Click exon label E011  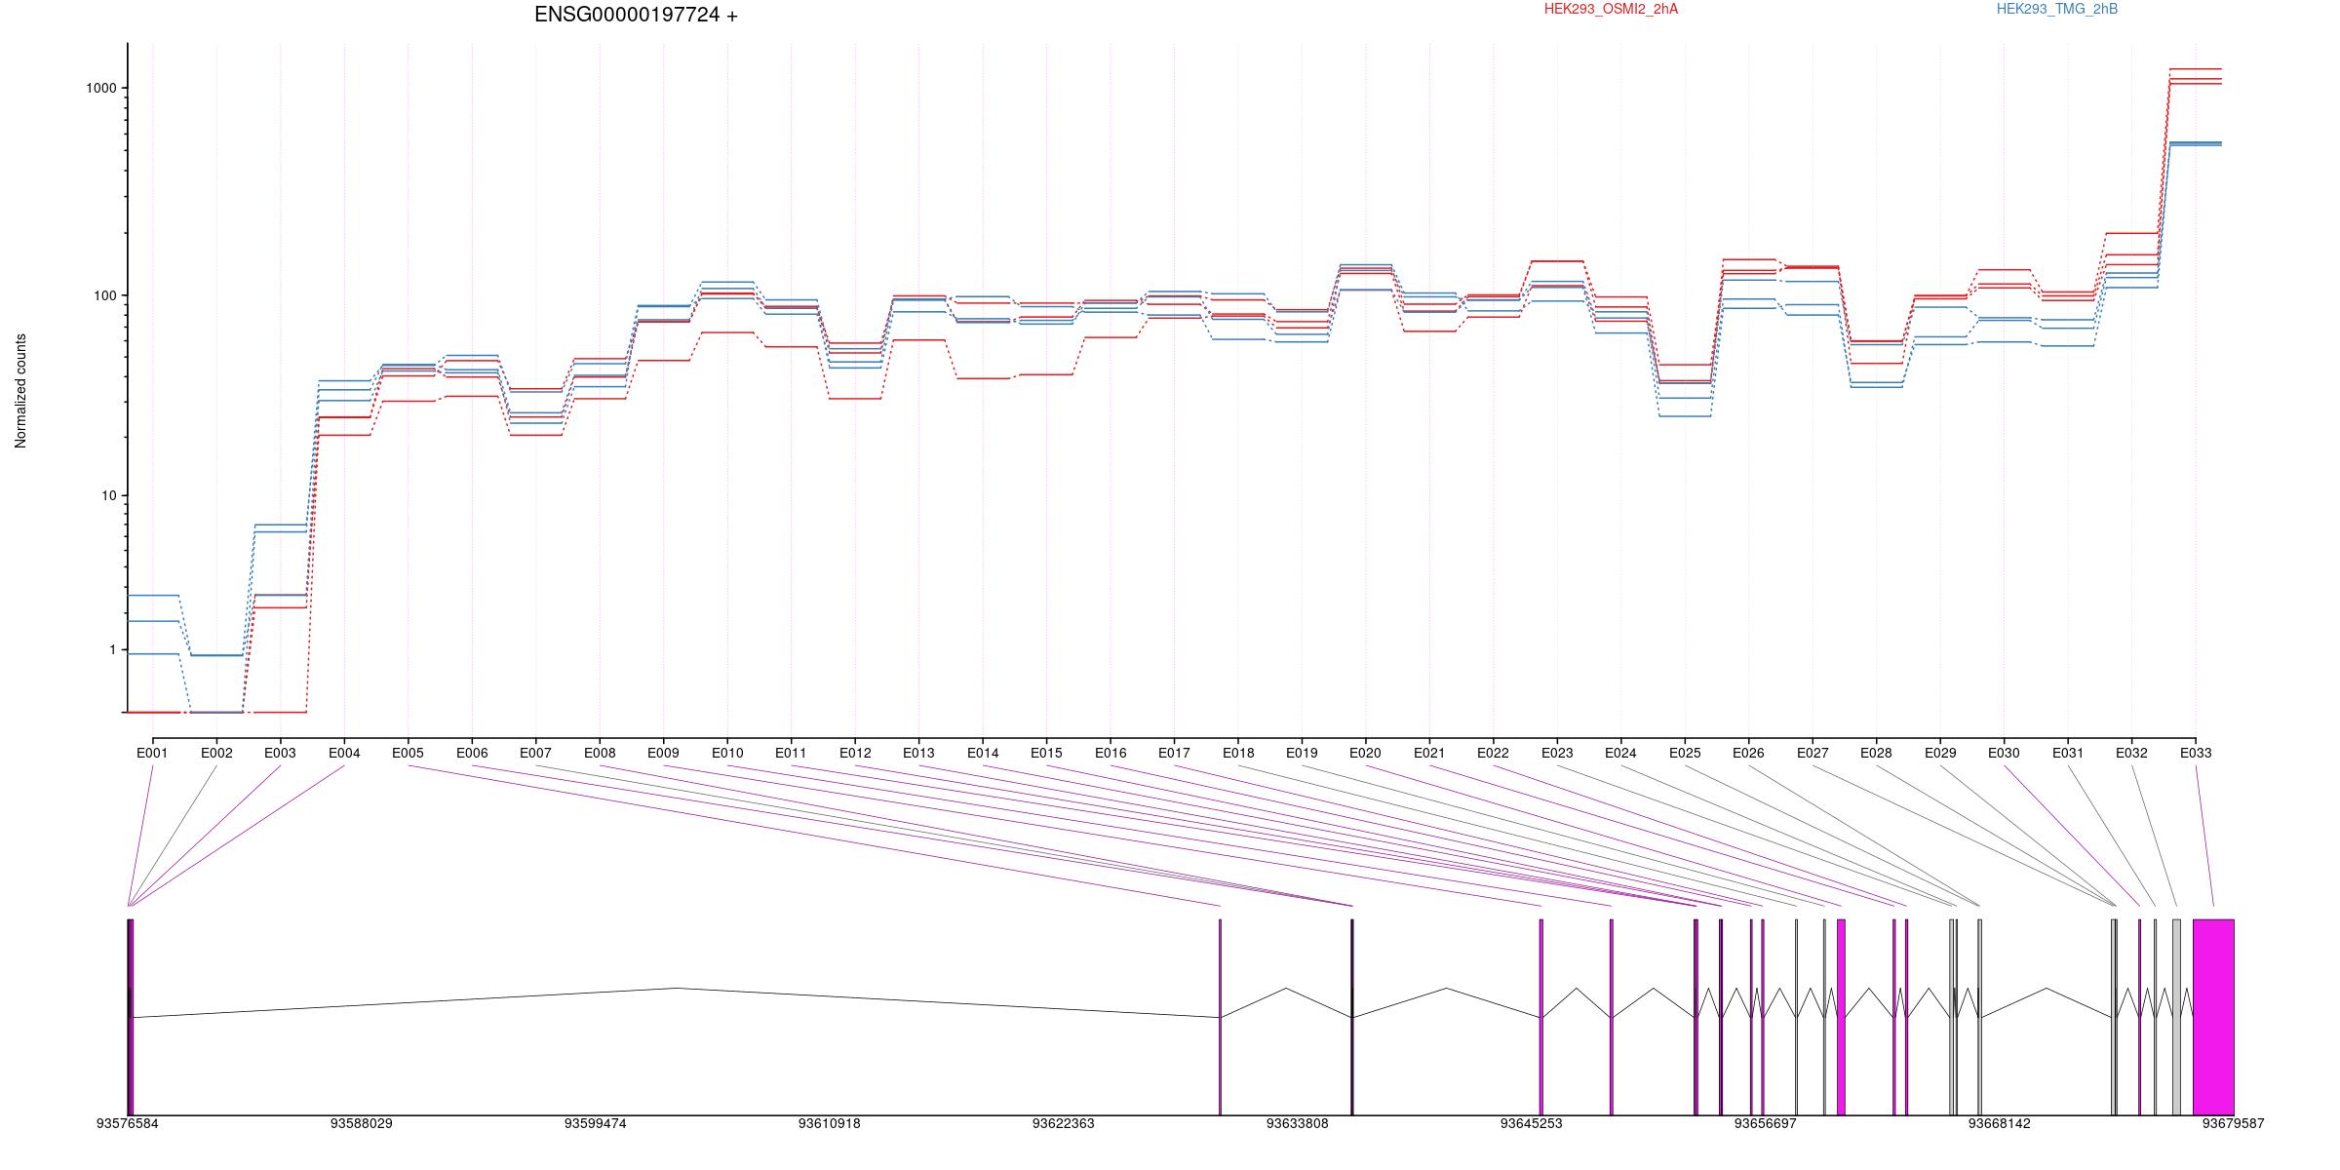(x=791, y=753)
